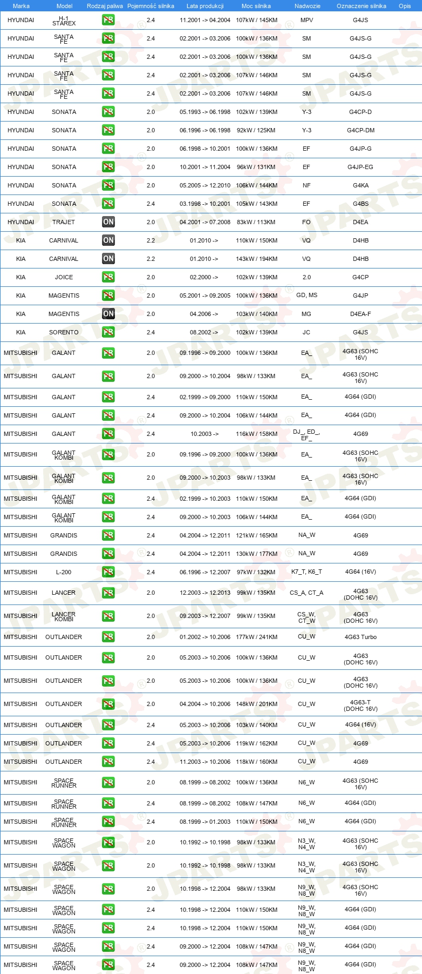422x974 pixels.
Task: Click the PB fuel icon in the G4JP-G Sonata row
Action: tap(108, 149)
